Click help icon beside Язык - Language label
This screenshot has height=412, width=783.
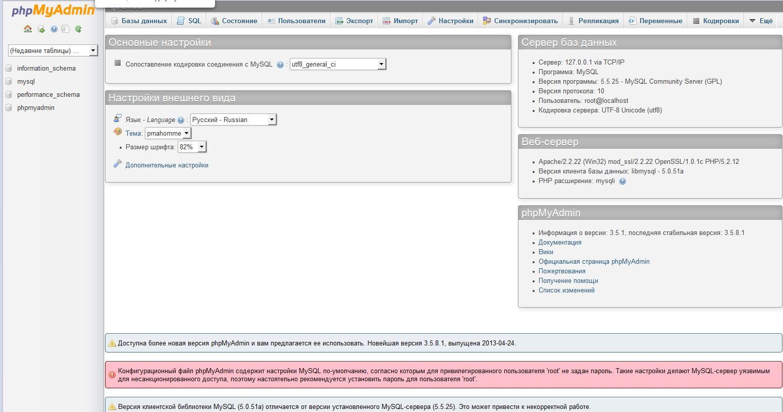click(x=181, y=120)
